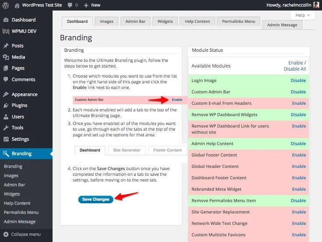Image resolution: width=322 pixels, height=242 pixels.
Task: Enable the Network Wide Text Change module
Action: coord(299,224)
